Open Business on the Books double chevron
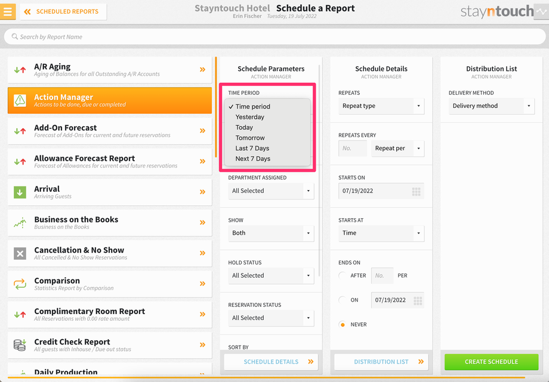 (202, 222)
